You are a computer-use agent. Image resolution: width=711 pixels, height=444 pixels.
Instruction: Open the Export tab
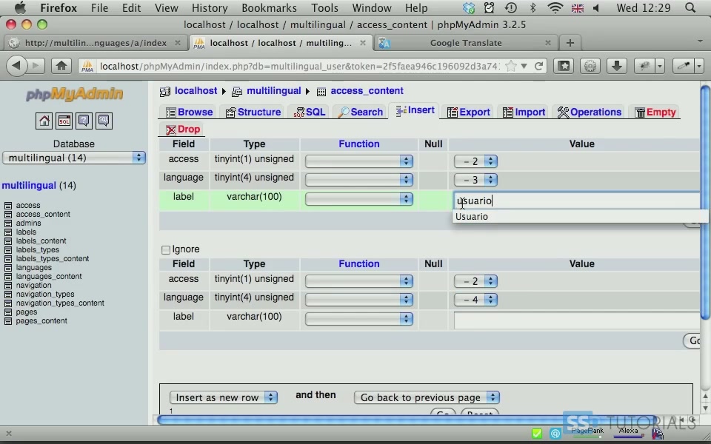pos(468,112)
